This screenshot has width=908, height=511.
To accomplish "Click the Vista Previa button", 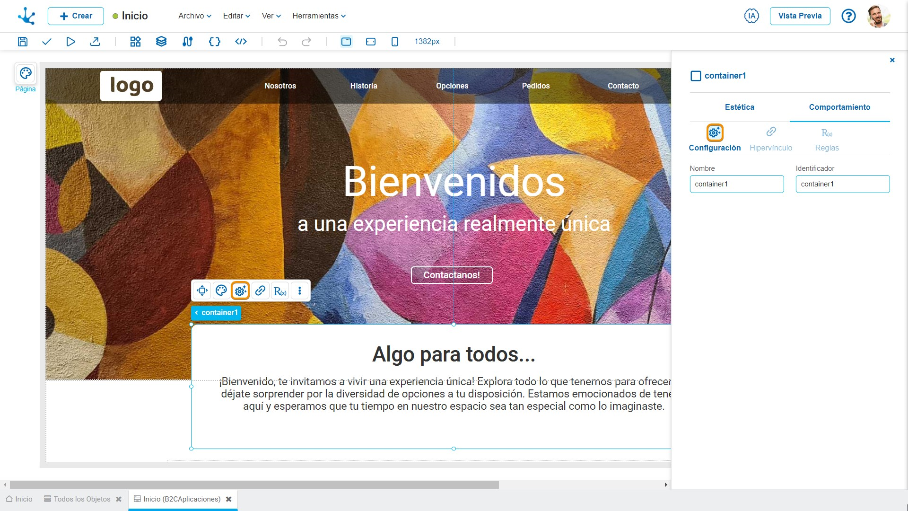I will [800, 16].
